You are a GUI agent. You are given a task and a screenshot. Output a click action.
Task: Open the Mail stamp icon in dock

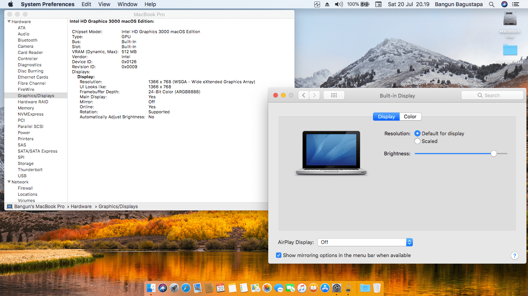198,288
